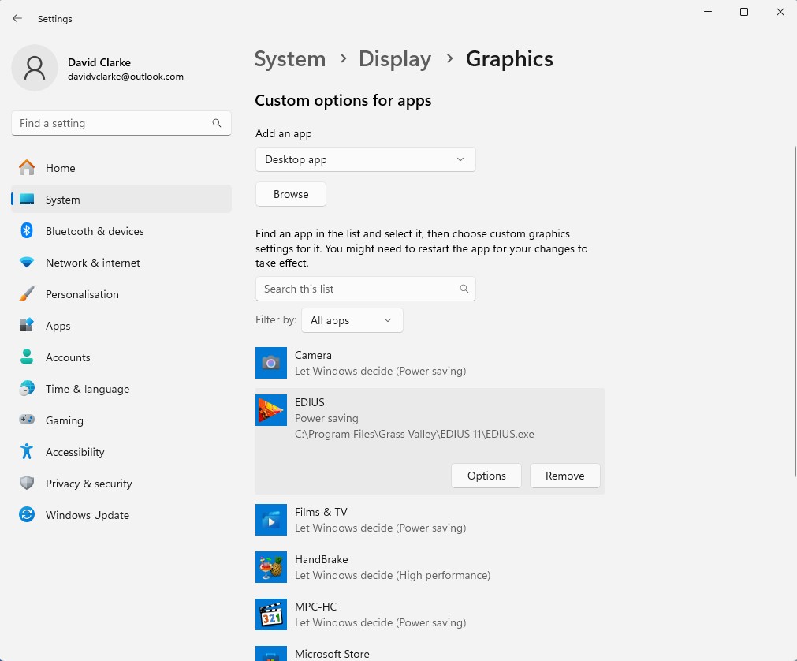Select System in the sidebar
The width and height of the screenshot is (797, 661).
pyautogui.click(x=121, y=200)
